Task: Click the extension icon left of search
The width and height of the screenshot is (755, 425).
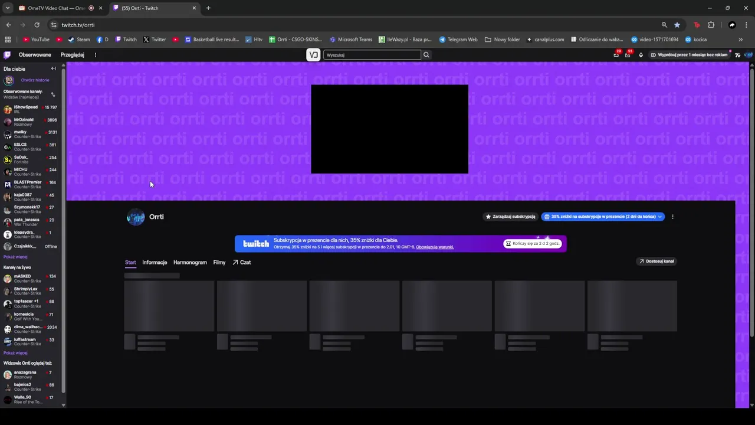Action: point(314,55)
